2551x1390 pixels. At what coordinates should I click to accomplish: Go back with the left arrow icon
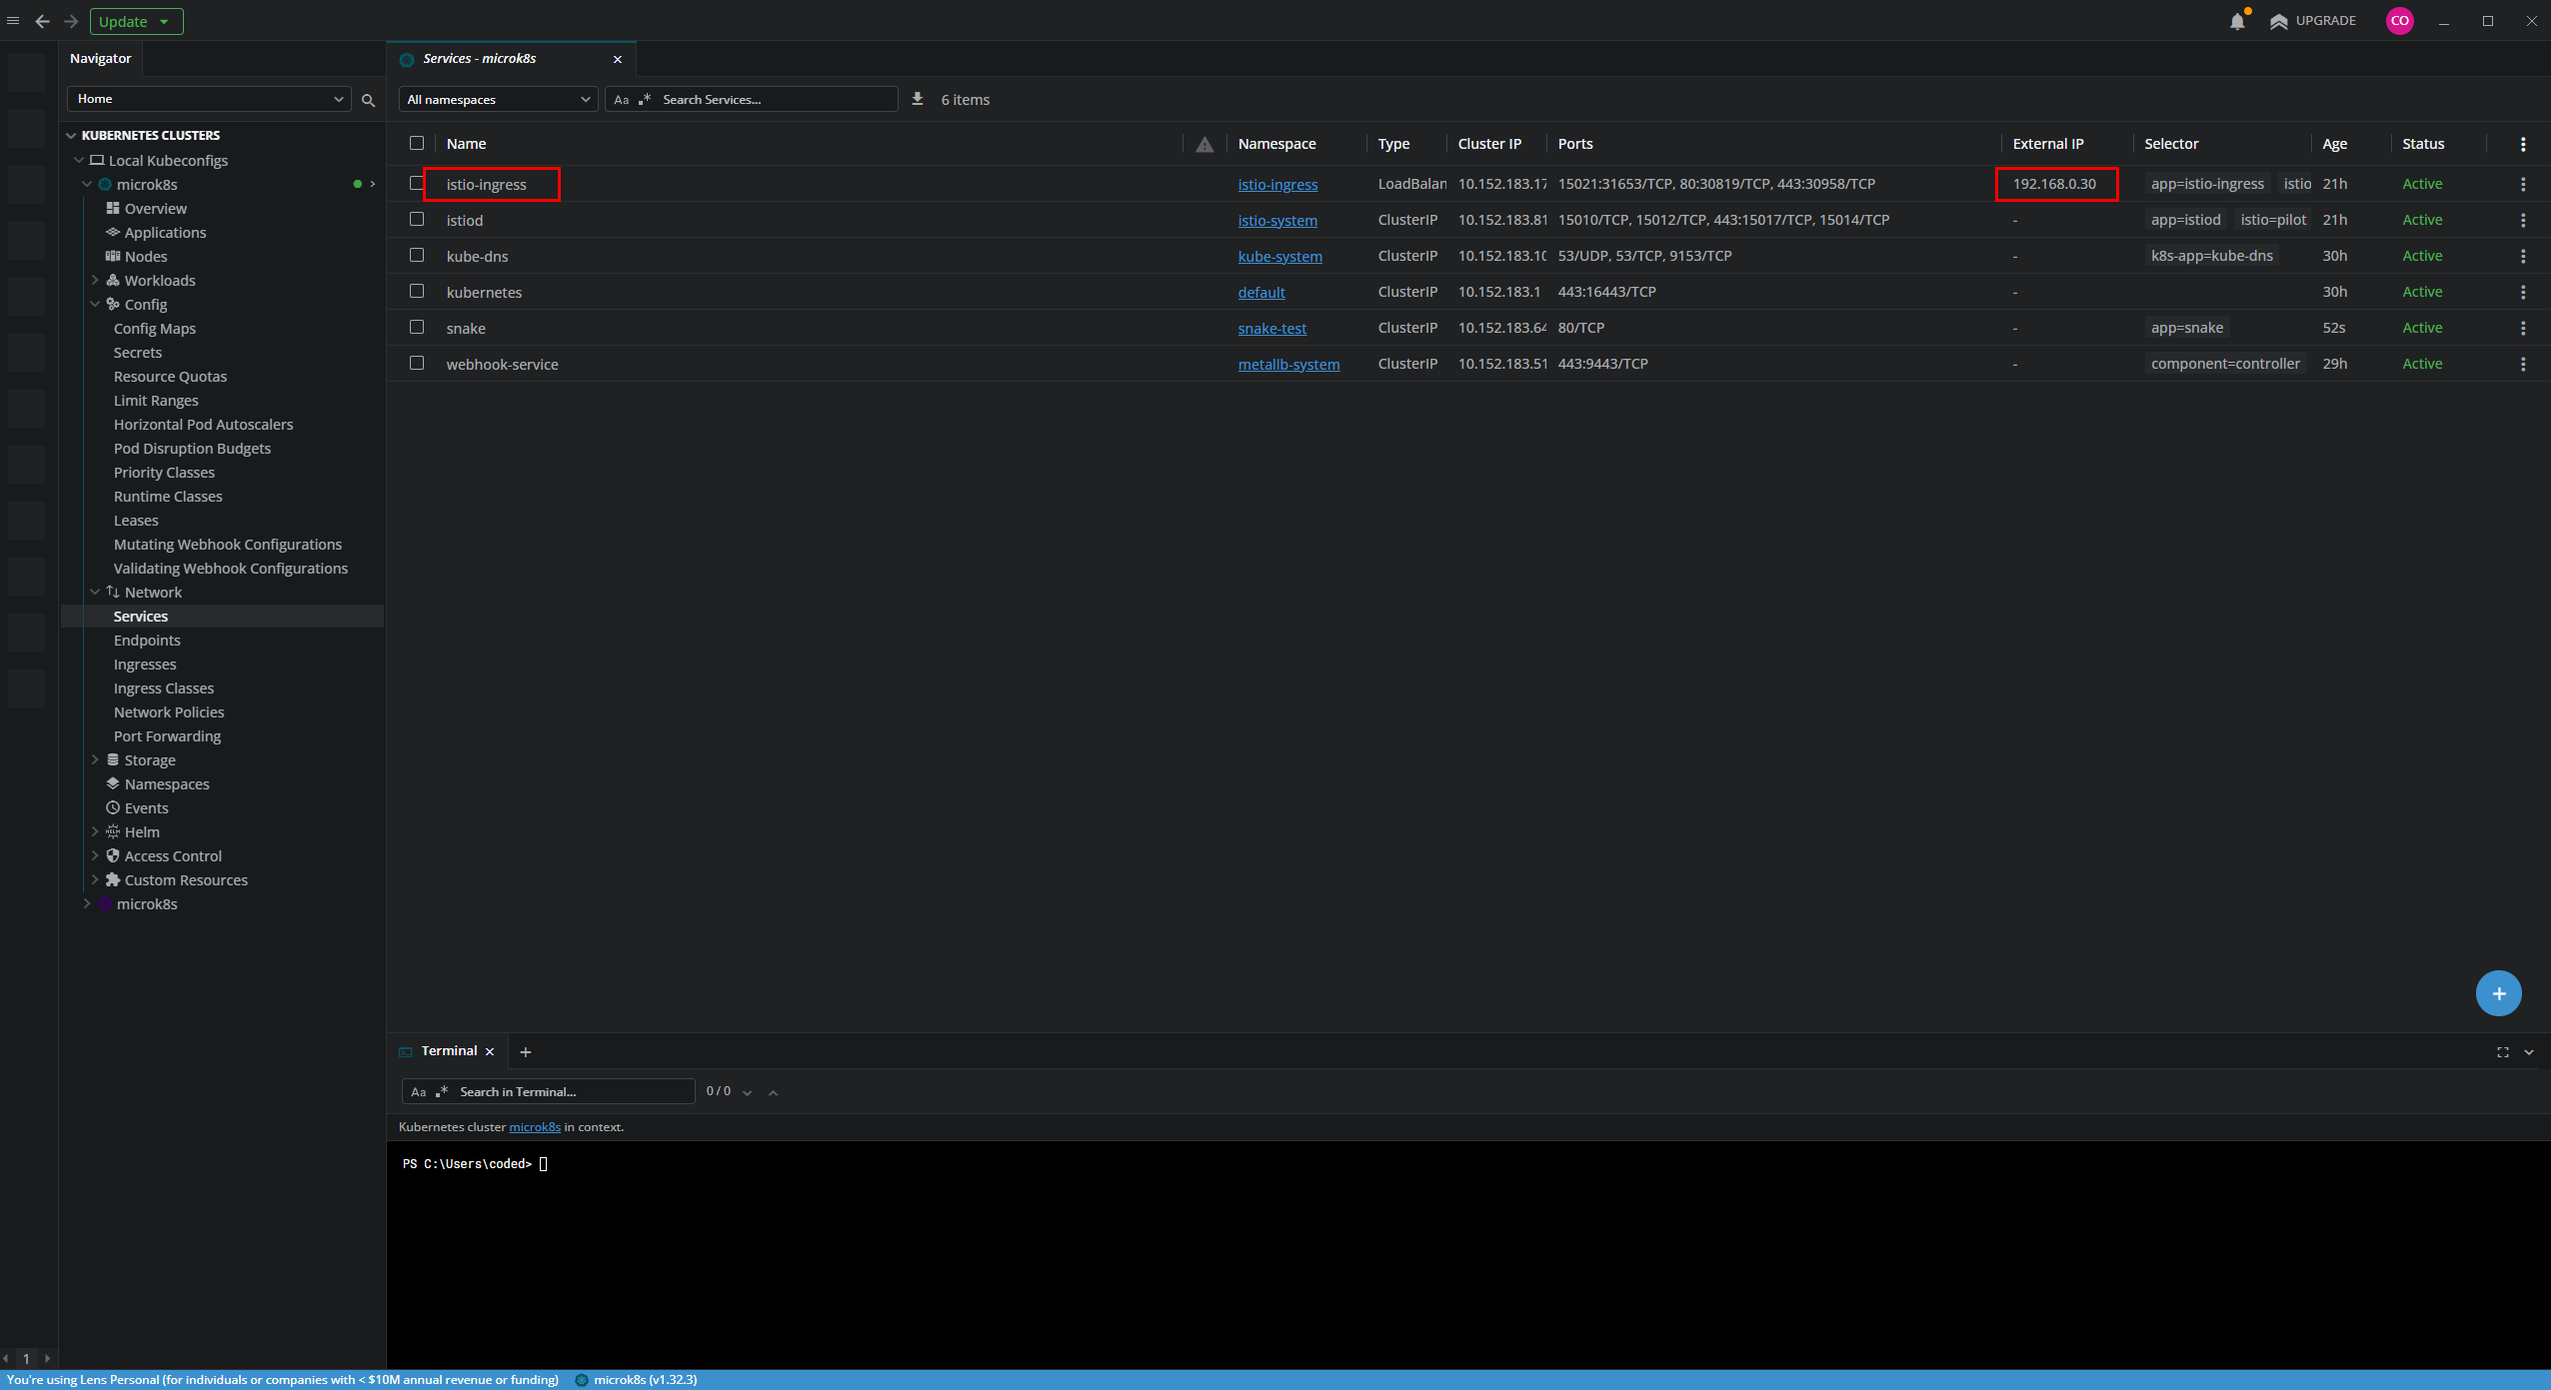click(x=42, y=21)
